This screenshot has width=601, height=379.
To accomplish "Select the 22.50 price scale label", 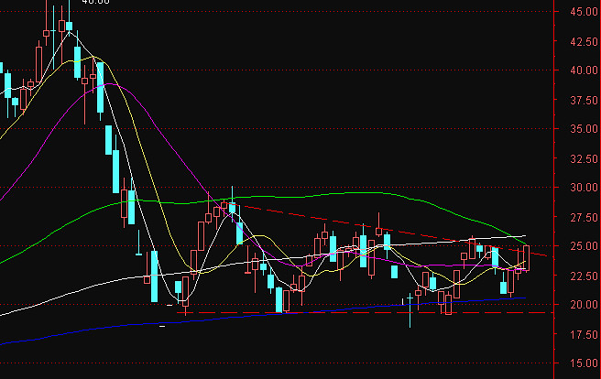I will pos(579,276).
